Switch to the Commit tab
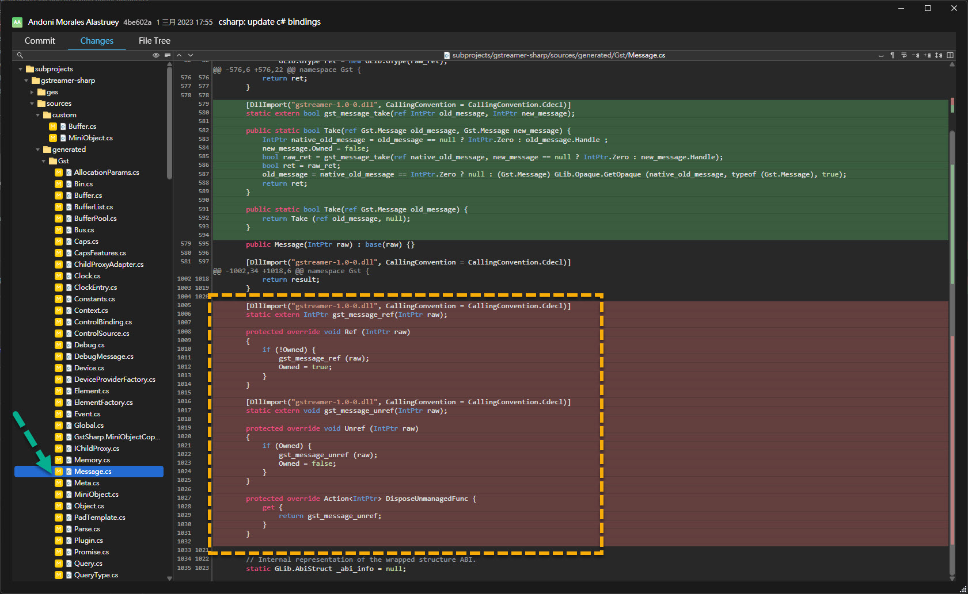 tap(40, 41)
